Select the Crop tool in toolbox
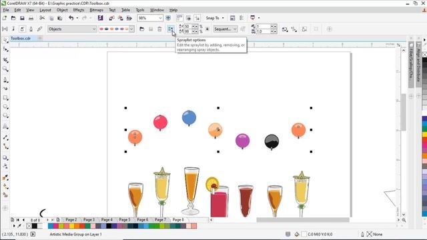Screen dimensions: 427x240 pyautogui.click(x=5, y=60)
